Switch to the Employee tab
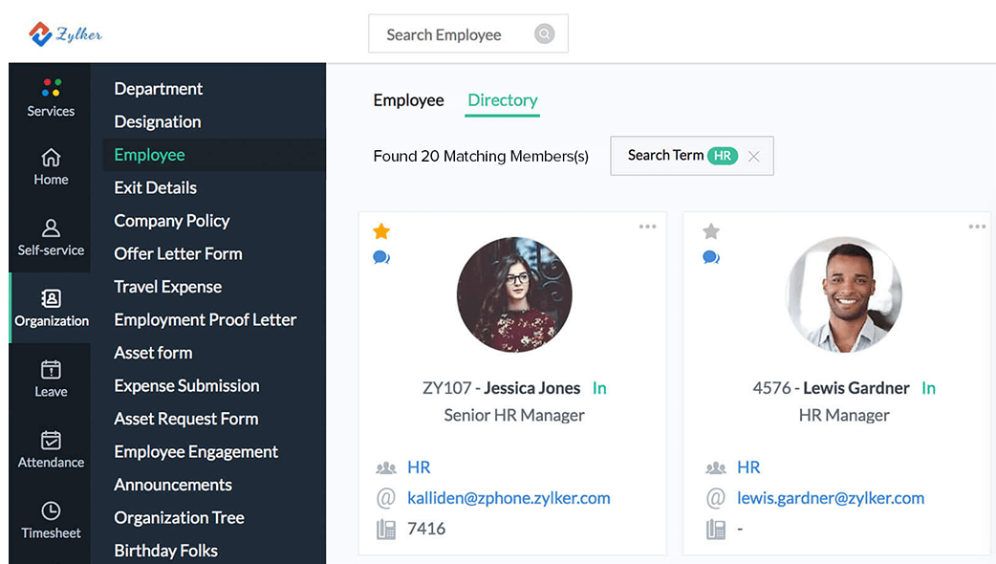 pos(408,100)
